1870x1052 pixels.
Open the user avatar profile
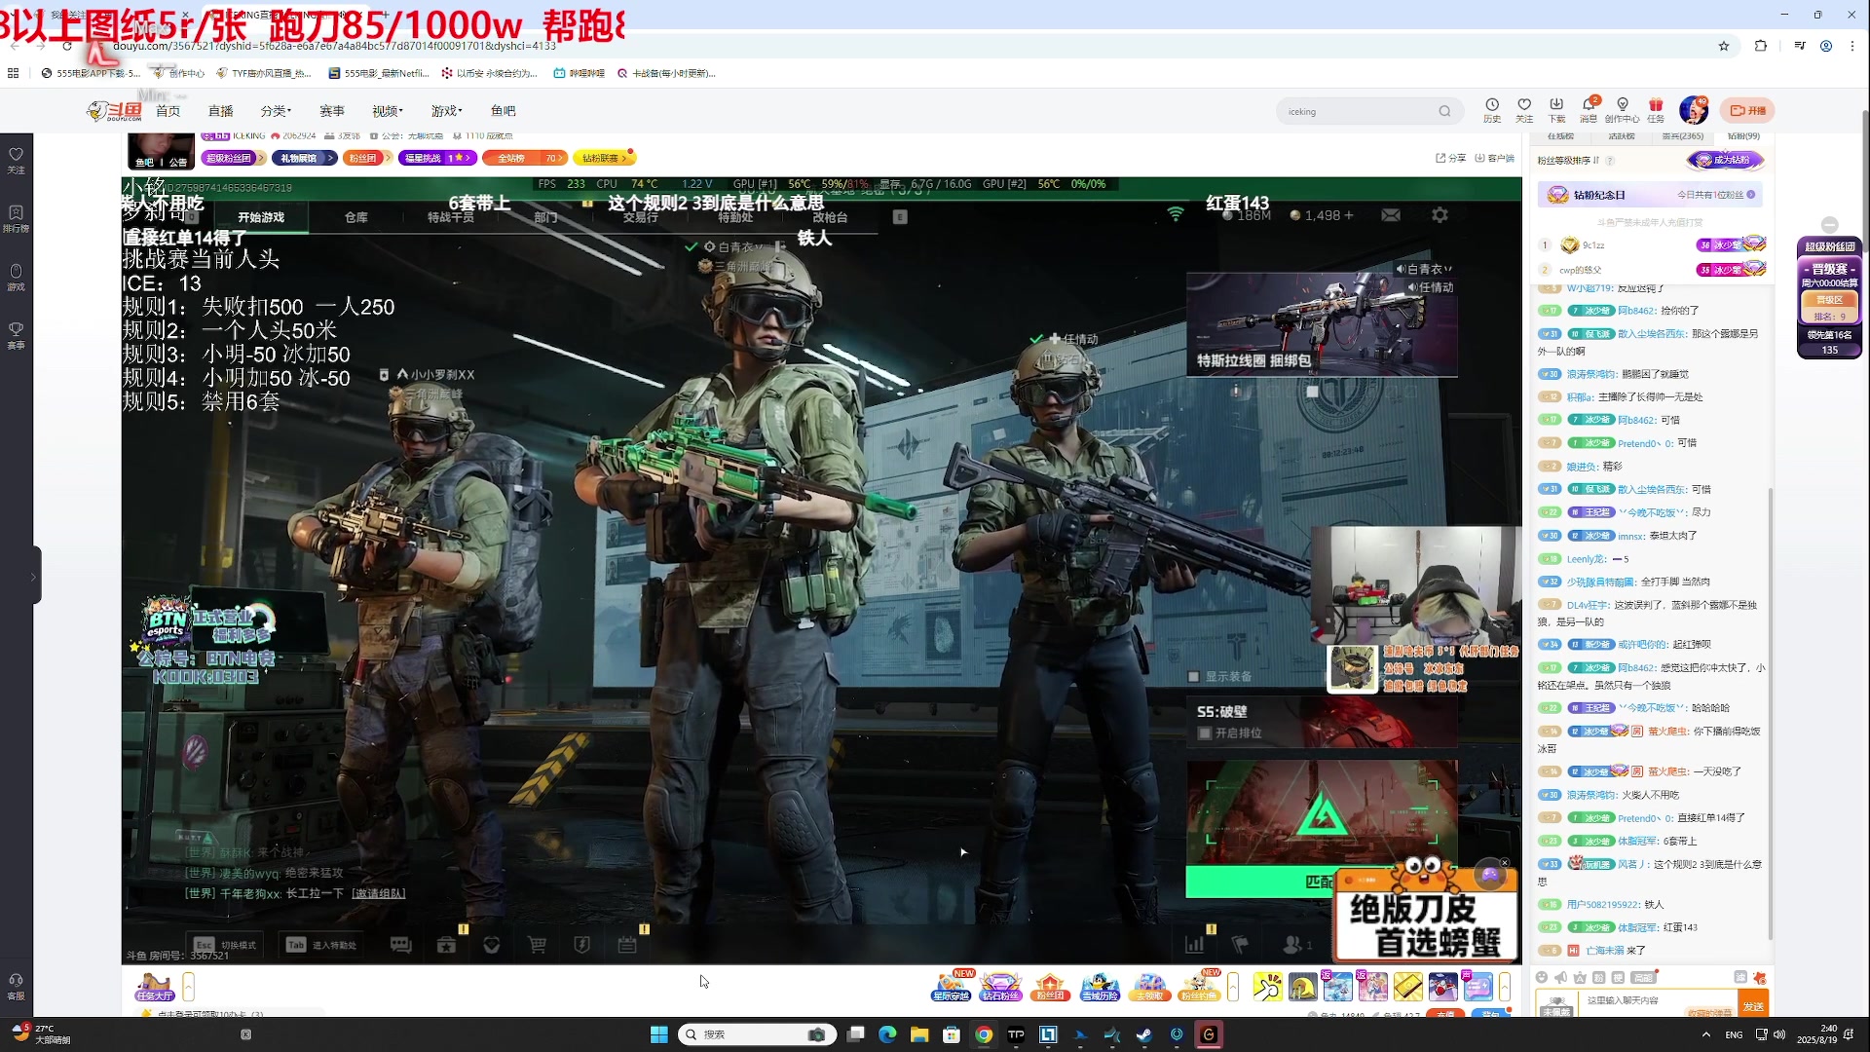click(1694, 110)
